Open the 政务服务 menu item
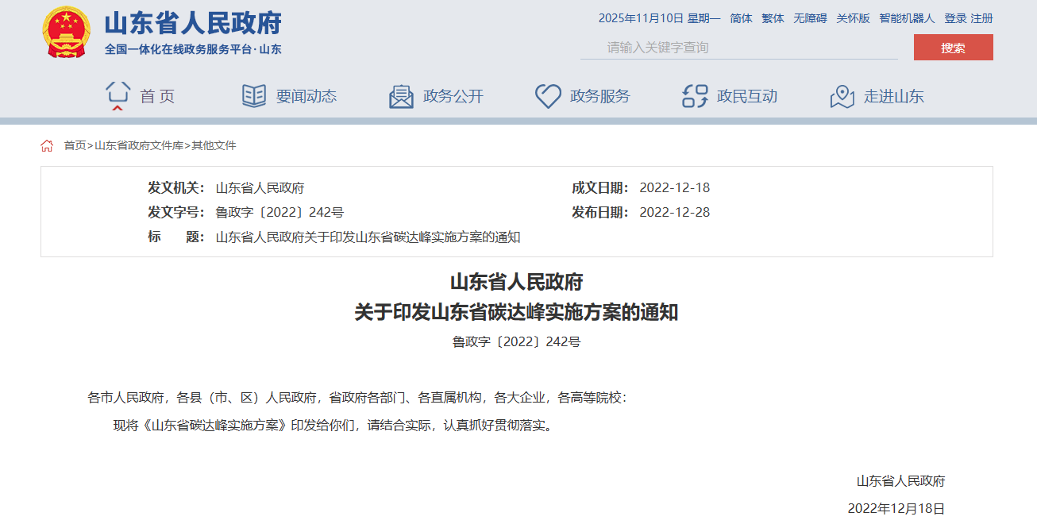This screenshot has width=1037, height=528. coord(599,96)
